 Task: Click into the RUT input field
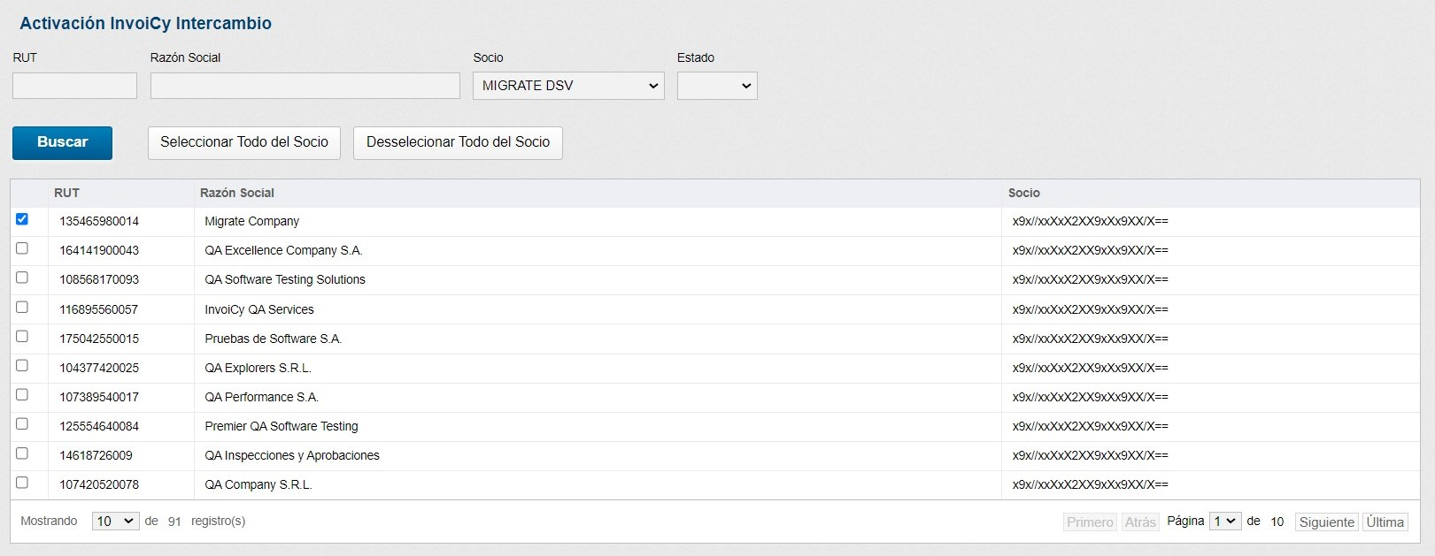74,86
